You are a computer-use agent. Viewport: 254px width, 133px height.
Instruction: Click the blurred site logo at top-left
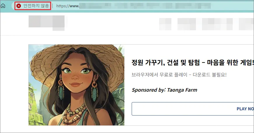pyautogui.click(x=47, y=23)
